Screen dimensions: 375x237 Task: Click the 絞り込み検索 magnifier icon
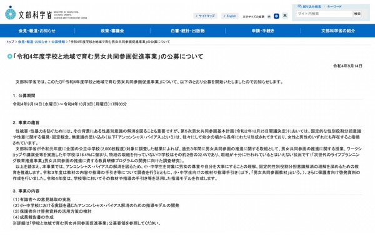point(299,6)
